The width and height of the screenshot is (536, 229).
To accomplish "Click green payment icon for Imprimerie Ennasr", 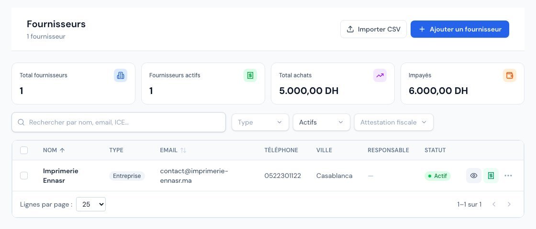I will click(491, 176).
